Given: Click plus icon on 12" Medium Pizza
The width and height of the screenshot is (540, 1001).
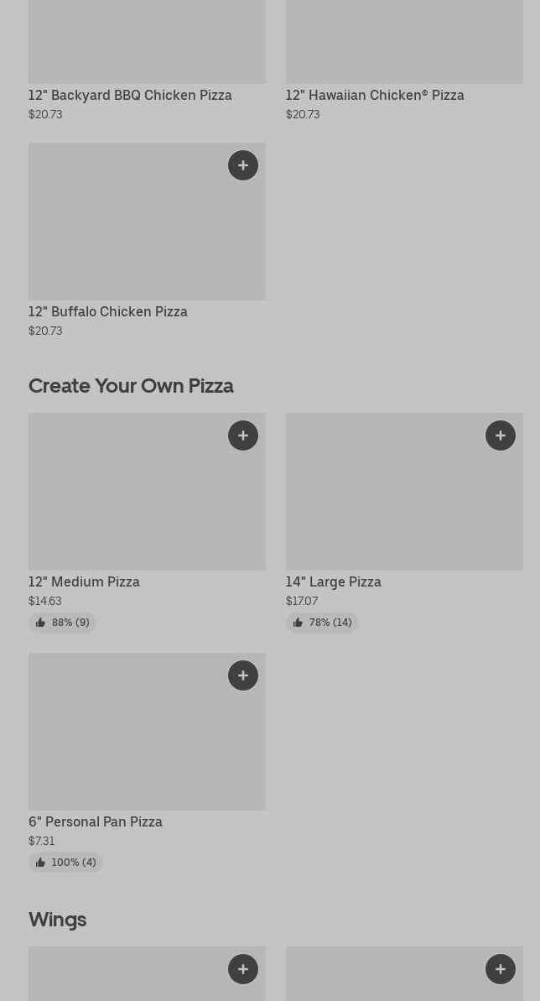Looking at the screenshot, I should click(x=243, y=435).
